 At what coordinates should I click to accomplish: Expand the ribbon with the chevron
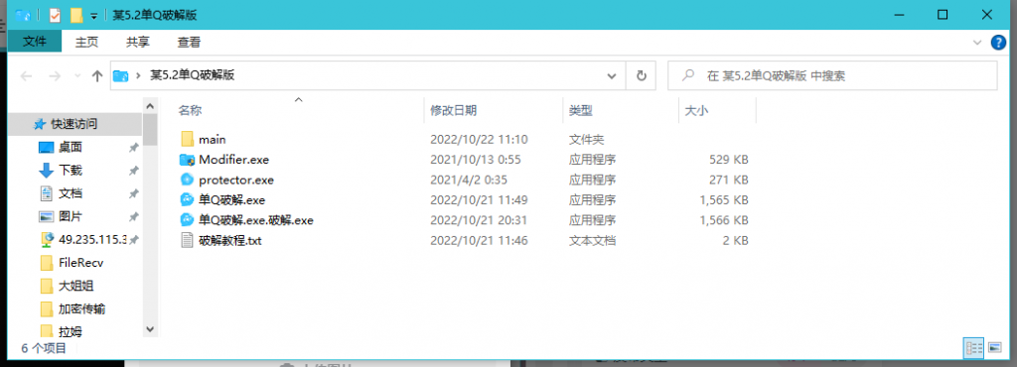(977, 43)
